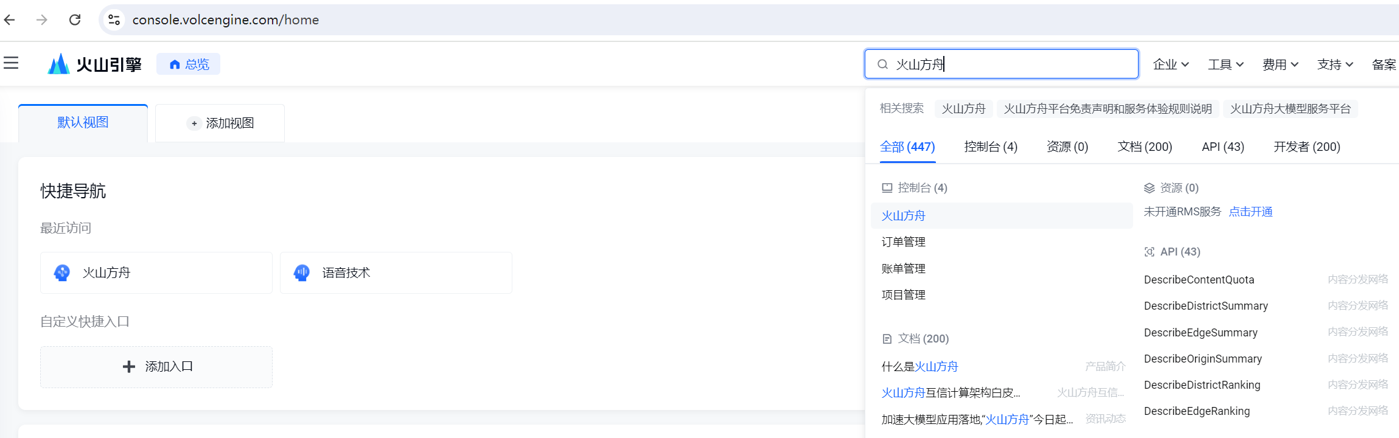Open the 备案 menu item

[1384, 64]
